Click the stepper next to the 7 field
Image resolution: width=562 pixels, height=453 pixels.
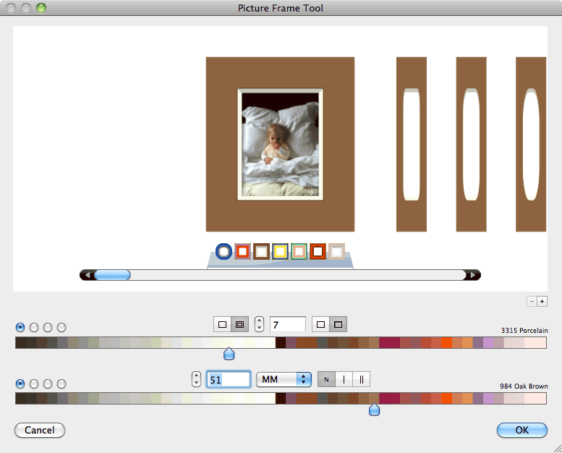point(259,325)
